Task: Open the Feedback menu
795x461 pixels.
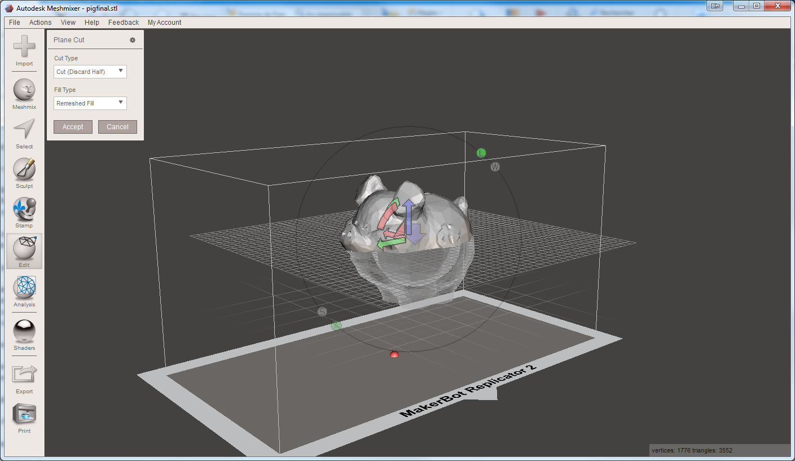Action: click(124, 23)
